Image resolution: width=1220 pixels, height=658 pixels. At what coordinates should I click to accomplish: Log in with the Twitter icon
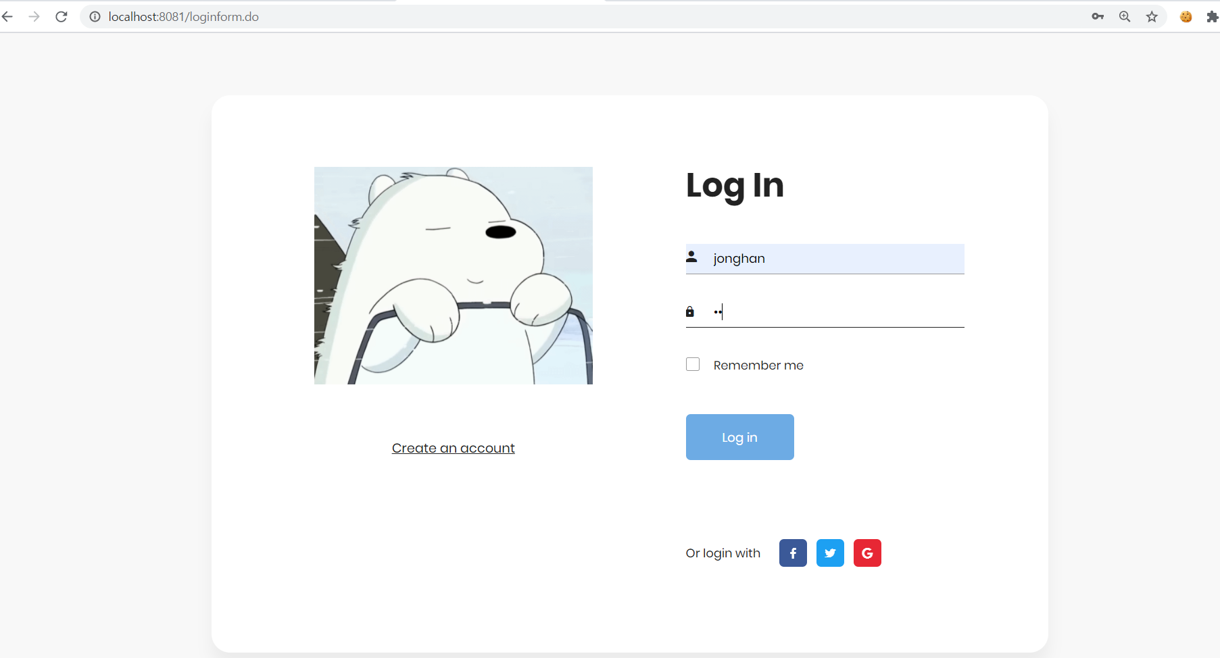point(829,553)
